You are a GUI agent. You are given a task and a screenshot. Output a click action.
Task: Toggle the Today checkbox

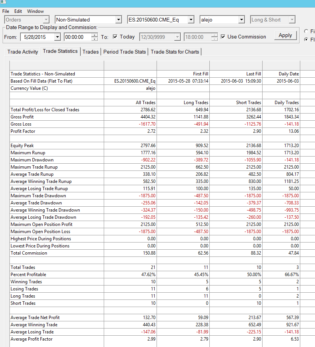(x=115, y=37)
